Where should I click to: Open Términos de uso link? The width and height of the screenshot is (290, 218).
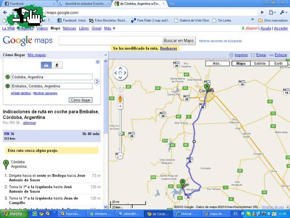click(x=272, y=207)
